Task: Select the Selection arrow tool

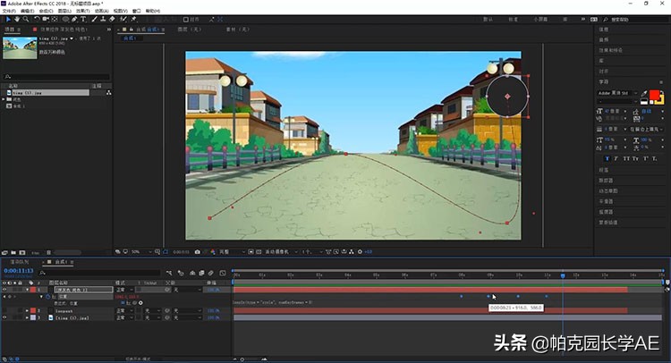Action: click(8, 20)
